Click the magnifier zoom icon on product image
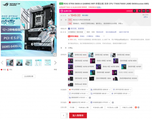 point(55,55)
